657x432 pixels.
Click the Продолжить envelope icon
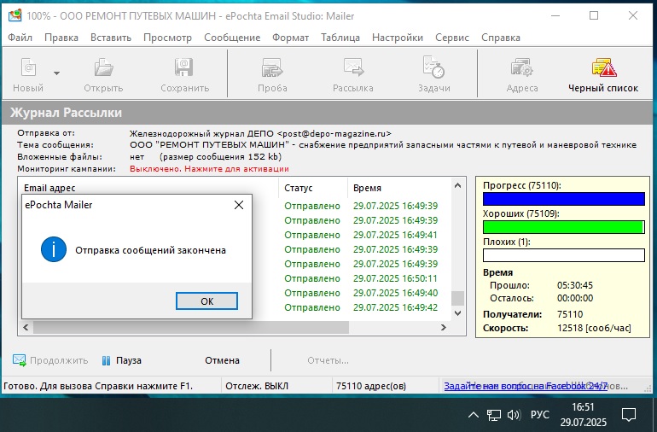click(x=20, y=360)
